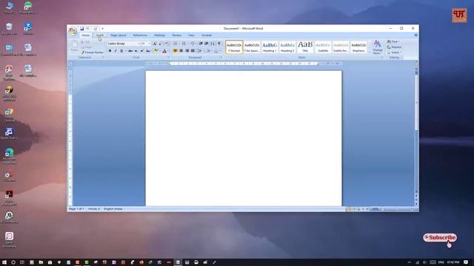Click the Bullets list icon
Viewport: 474px width, 266px height.
click(x=176, y=44)
